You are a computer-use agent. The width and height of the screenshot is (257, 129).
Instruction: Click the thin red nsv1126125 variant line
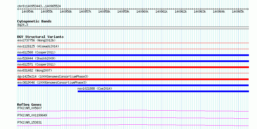tap(133, 49)
